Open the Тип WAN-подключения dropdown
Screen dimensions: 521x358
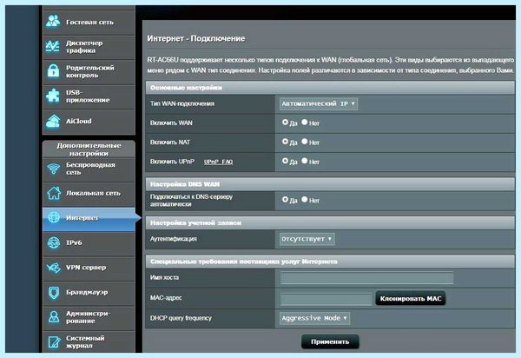pyautogui.click(x=319, y=103)
